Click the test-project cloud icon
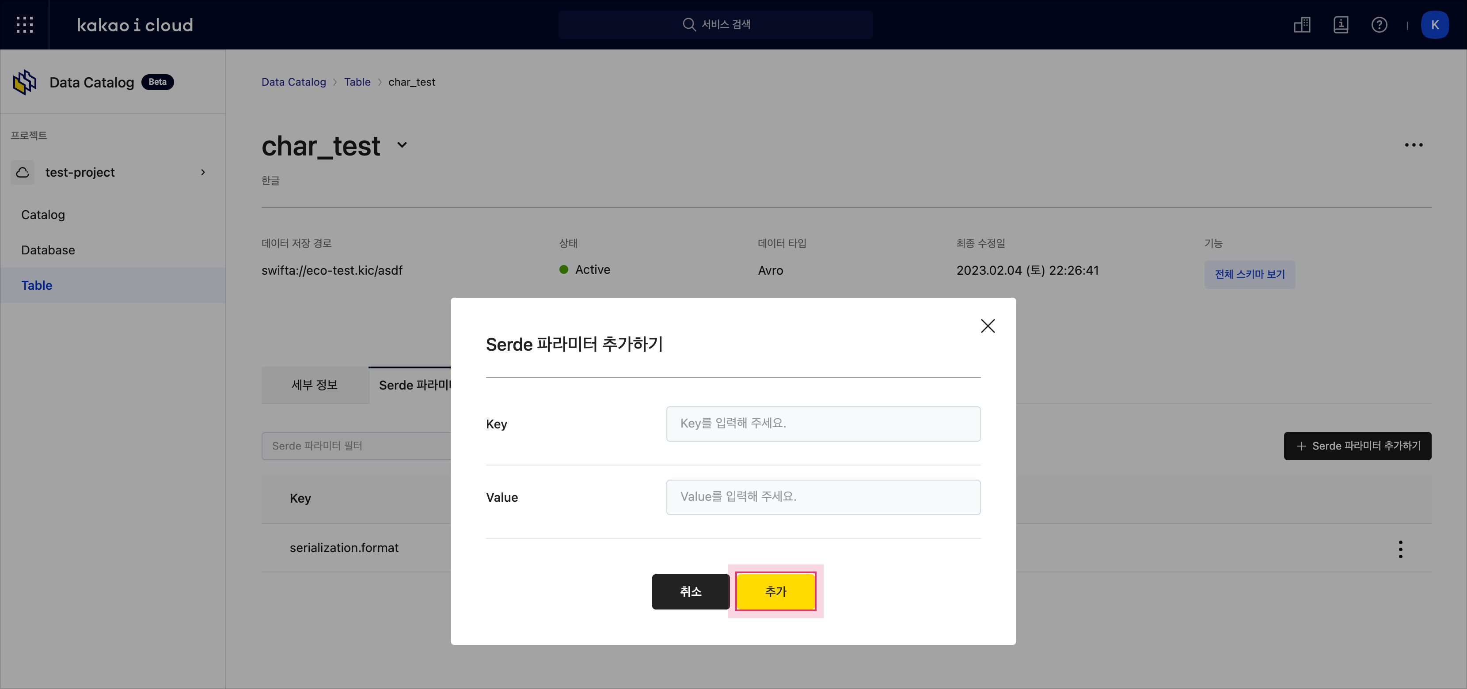Viewport: 1467px width, 689px height. coord(23,172)
